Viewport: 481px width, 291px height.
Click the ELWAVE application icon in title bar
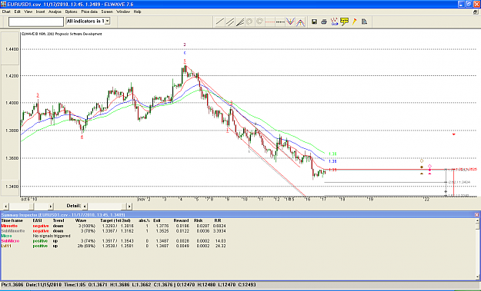click(3, 4)
